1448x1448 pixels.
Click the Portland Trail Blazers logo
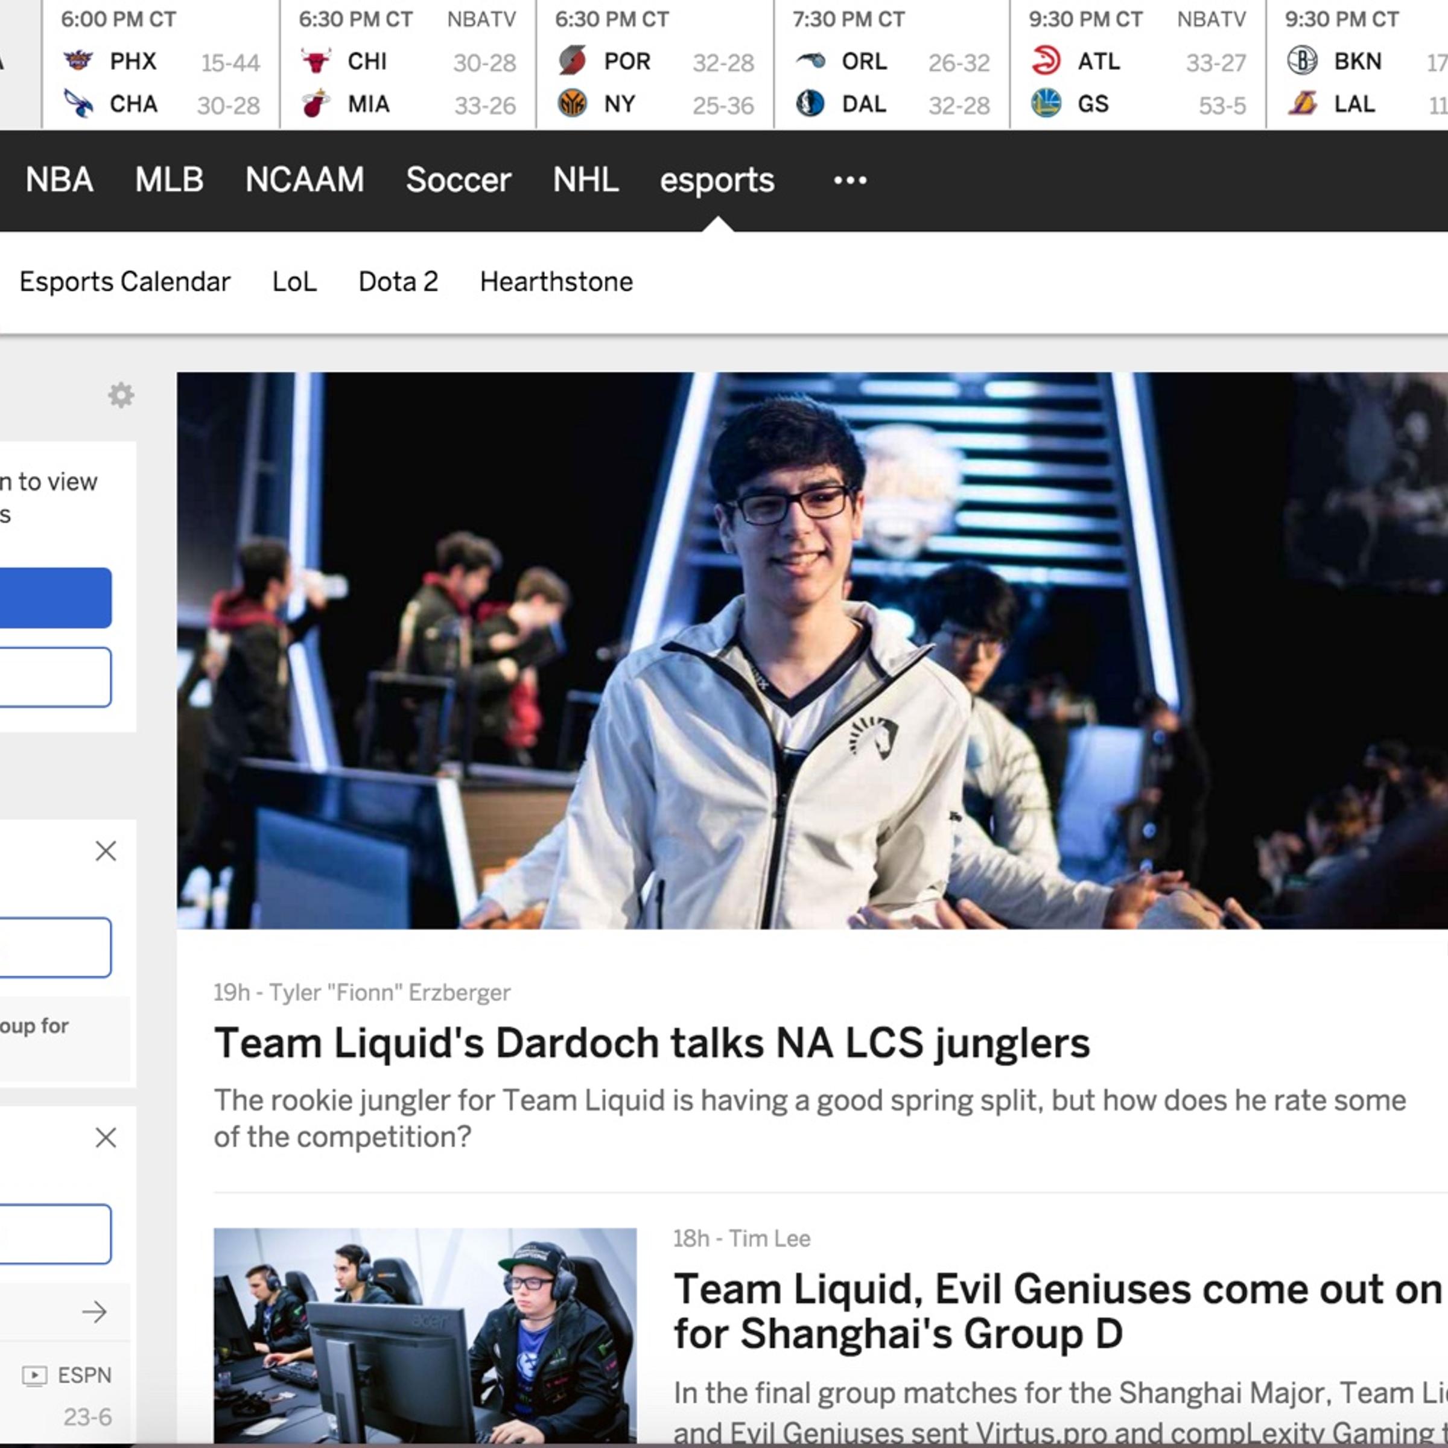573,60
